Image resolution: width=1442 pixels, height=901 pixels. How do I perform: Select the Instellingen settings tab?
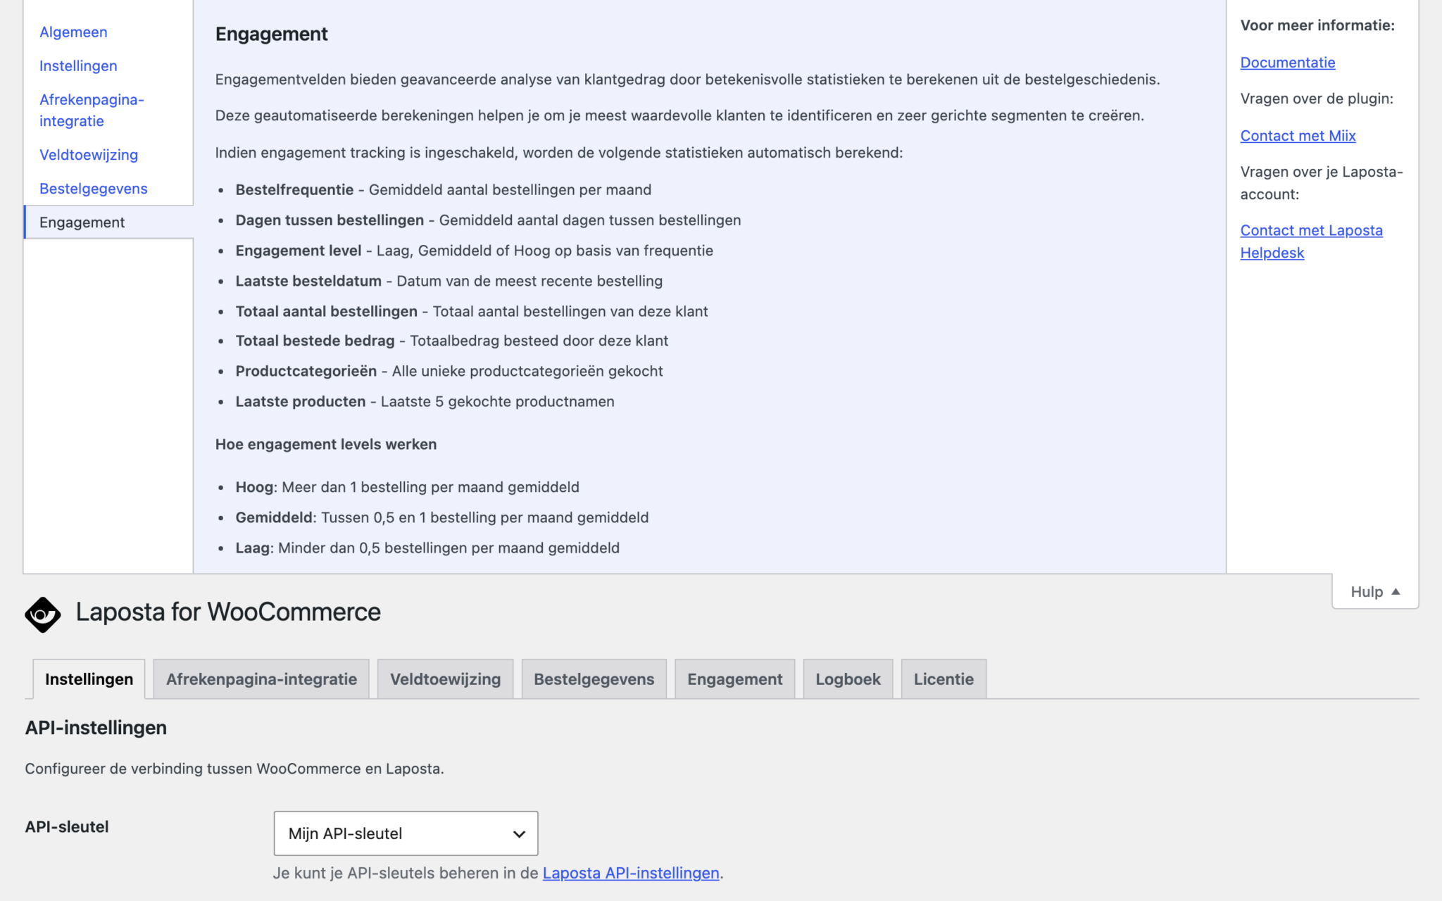coord(89,679)
